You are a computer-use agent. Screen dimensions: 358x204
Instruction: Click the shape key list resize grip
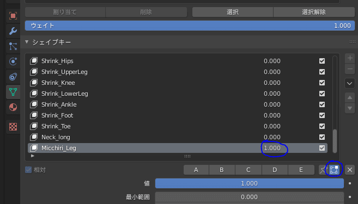pyautogui.click(x=187, y=156)
